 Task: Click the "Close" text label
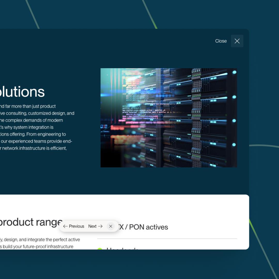[x=221, y=41]
